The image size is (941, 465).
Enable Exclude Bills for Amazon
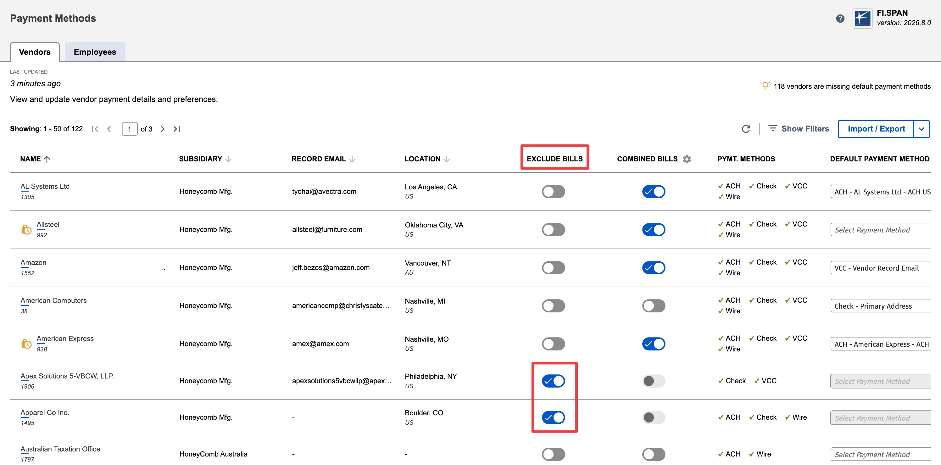[554, 267]
